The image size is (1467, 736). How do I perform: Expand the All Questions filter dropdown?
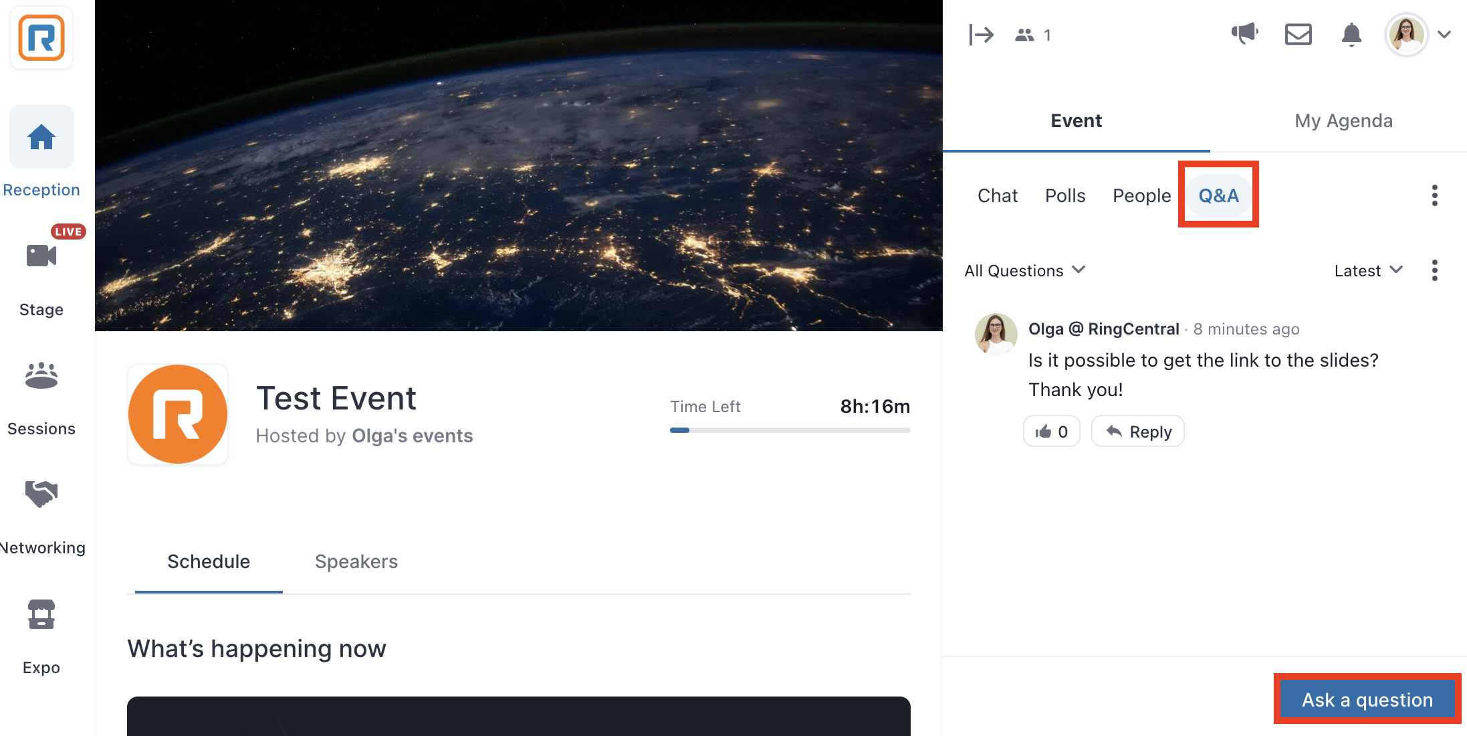click(1024, 270)
